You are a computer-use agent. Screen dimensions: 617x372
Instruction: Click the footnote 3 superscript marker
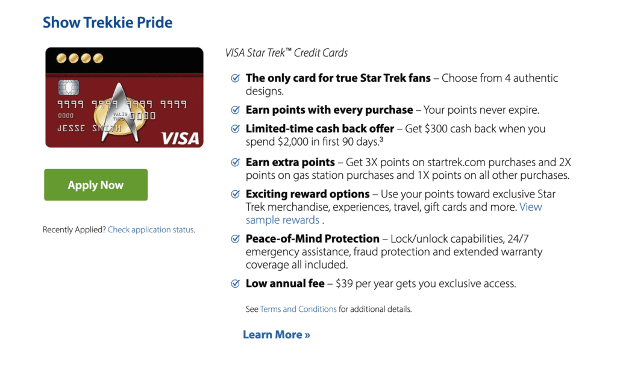(381, 140)
